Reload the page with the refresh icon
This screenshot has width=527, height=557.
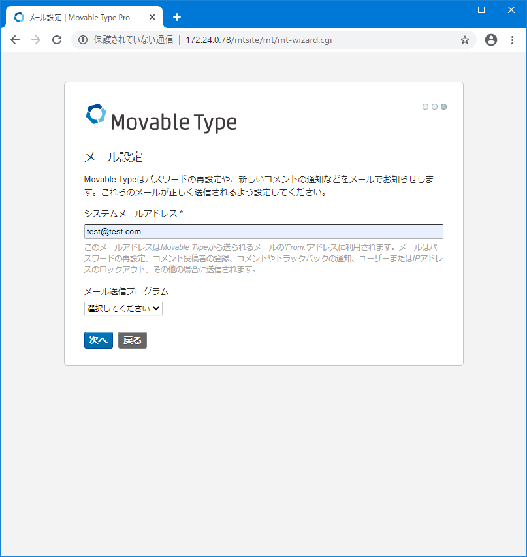tap(57, 40)
